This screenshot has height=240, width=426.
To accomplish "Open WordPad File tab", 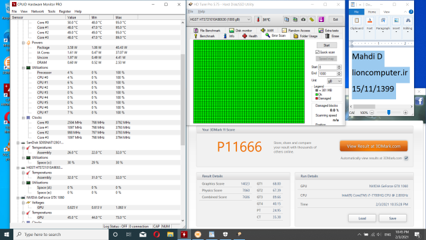I will [357, 12].
